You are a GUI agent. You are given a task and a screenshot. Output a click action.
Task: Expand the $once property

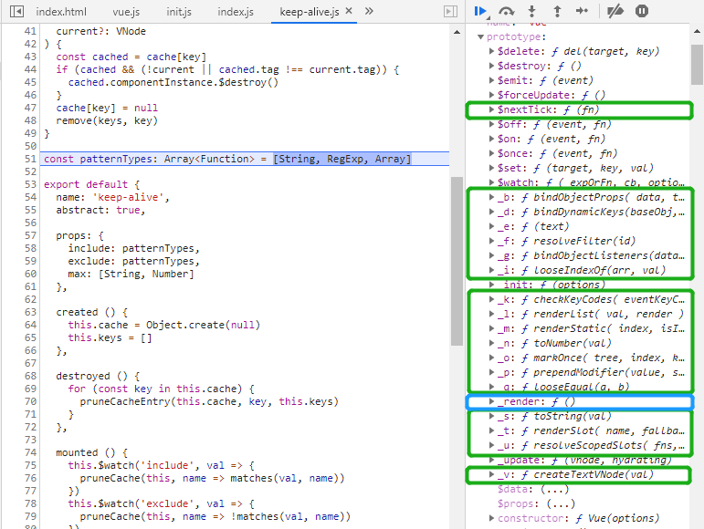click(x=491, y=153)
